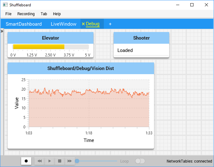Click the rewind playback button
The image size is (214, 167).
39,161
